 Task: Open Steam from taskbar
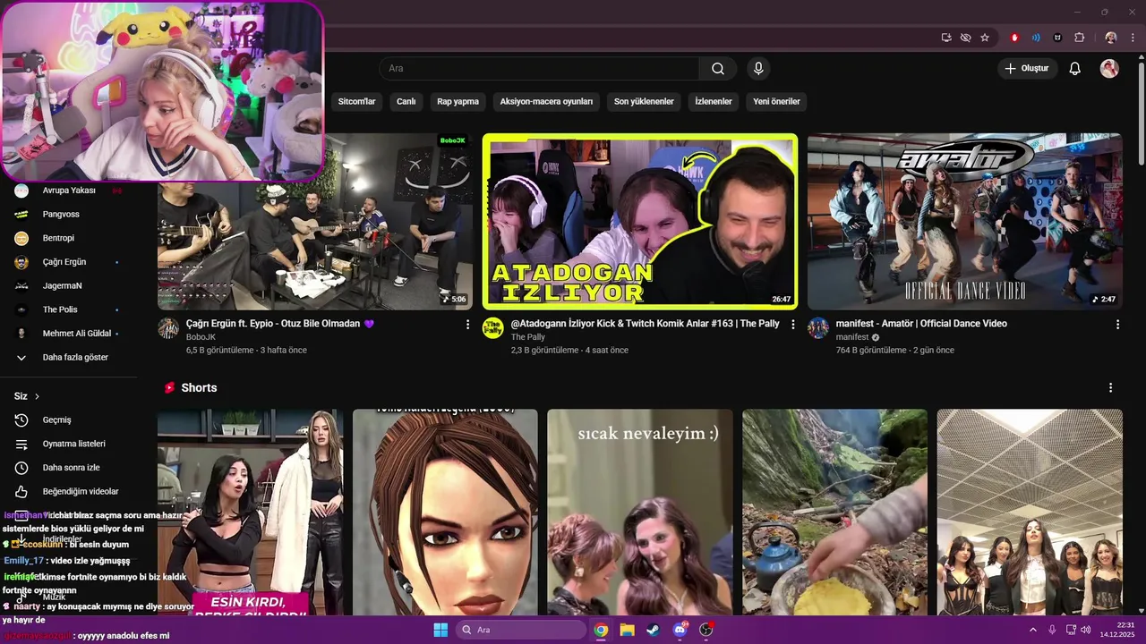click(654, 630)
